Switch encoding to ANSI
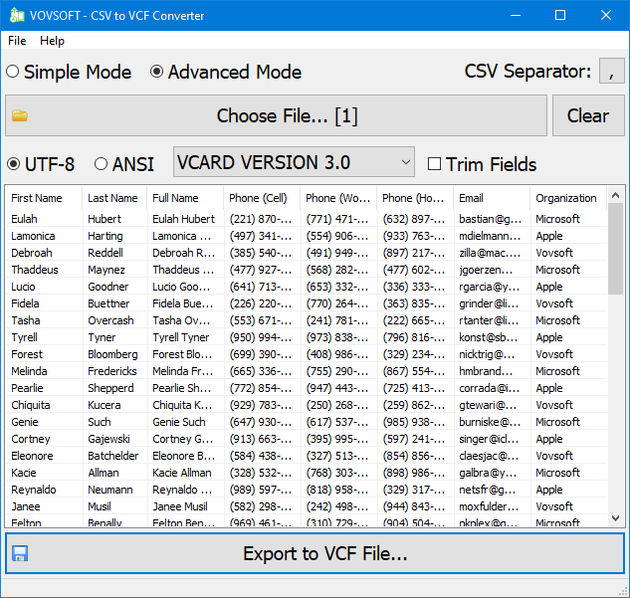Screen dimensions: 630x598 click(101, 164)
